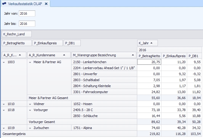Click cell value -9,32 for Umwerfer
This screenshot has height=138, width=203.
pyautogui.click(x=194, y=74)
